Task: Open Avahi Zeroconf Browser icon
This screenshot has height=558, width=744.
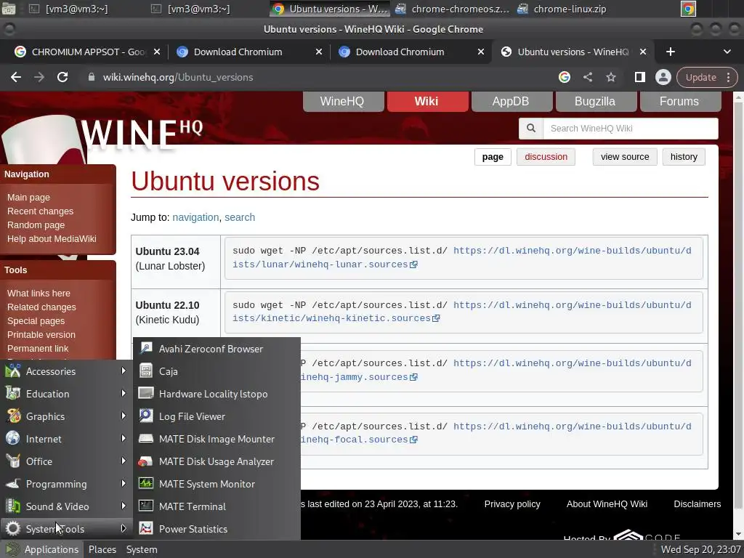Action: 145,349
